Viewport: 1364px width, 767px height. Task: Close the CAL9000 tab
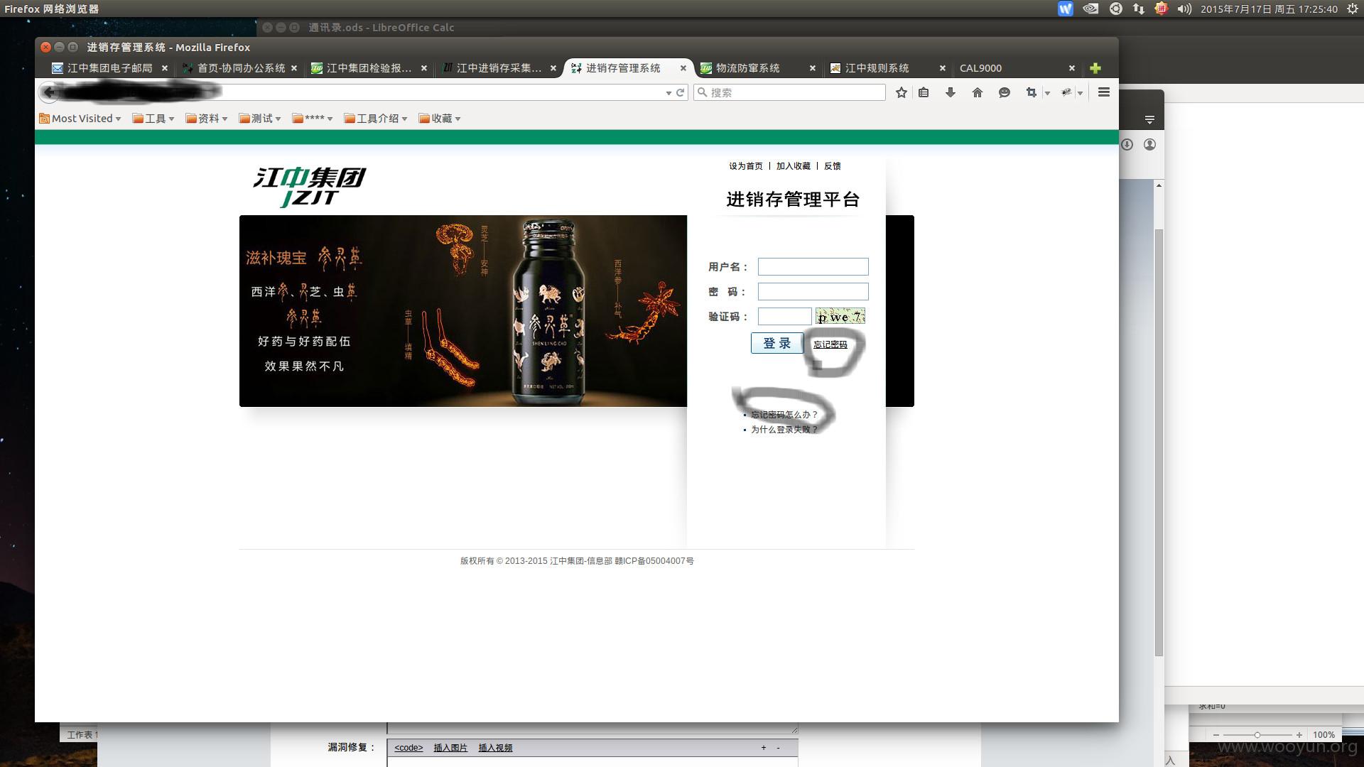point(1072,68)
